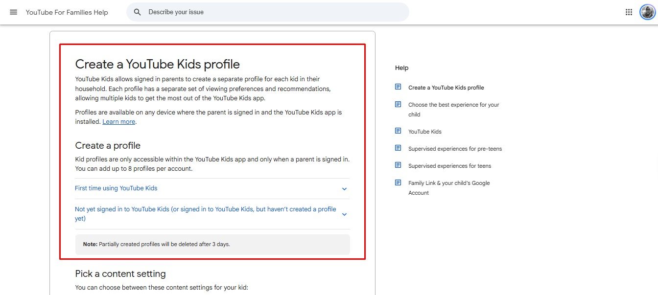Click the Pick a content setting heading
Viewport: 658px width, 295px height.
pos(120,273)
